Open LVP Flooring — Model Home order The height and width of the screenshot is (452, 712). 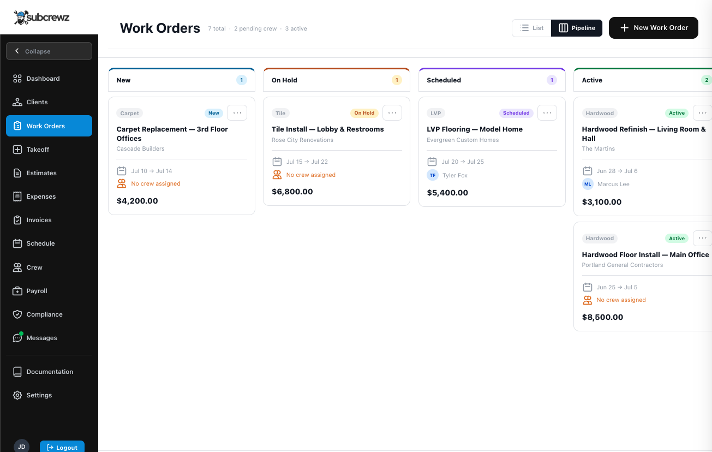click(x=475, y=129)
